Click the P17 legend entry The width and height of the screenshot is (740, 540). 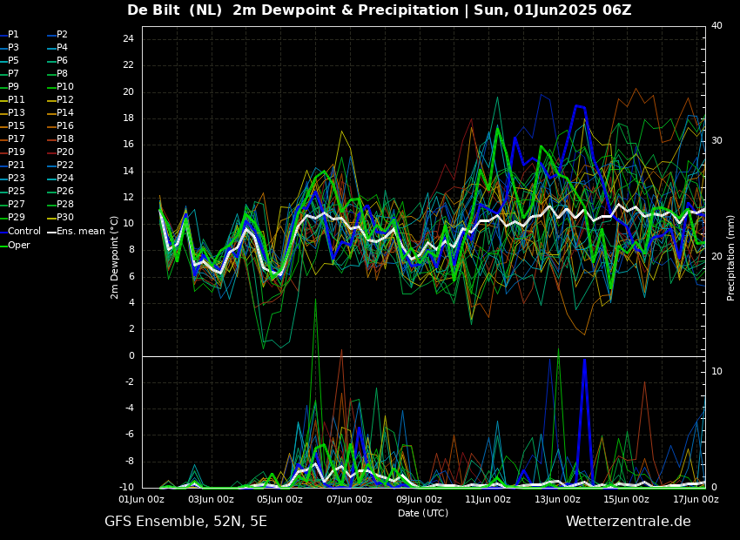point(12,138)
